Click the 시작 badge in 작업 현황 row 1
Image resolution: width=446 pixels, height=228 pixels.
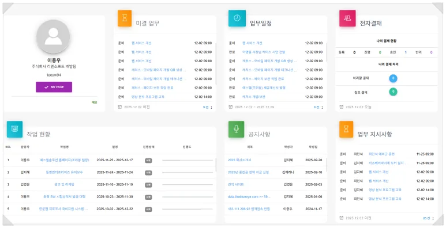(148, 161)
